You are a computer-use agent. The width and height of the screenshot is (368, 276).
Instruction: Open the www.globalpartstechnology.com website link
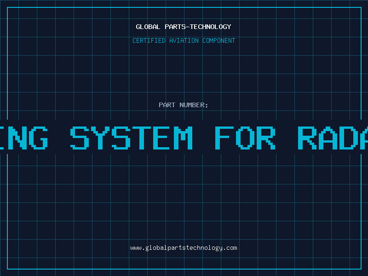pyautogui.click(x=184, y=248)
